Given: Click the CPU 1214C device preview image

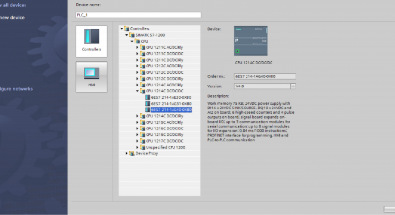Looking at the screenshot, I should tap(250, 41).
